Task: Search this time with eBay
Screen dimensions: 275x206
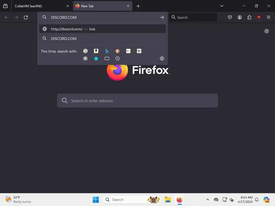Action: point(128,51)
